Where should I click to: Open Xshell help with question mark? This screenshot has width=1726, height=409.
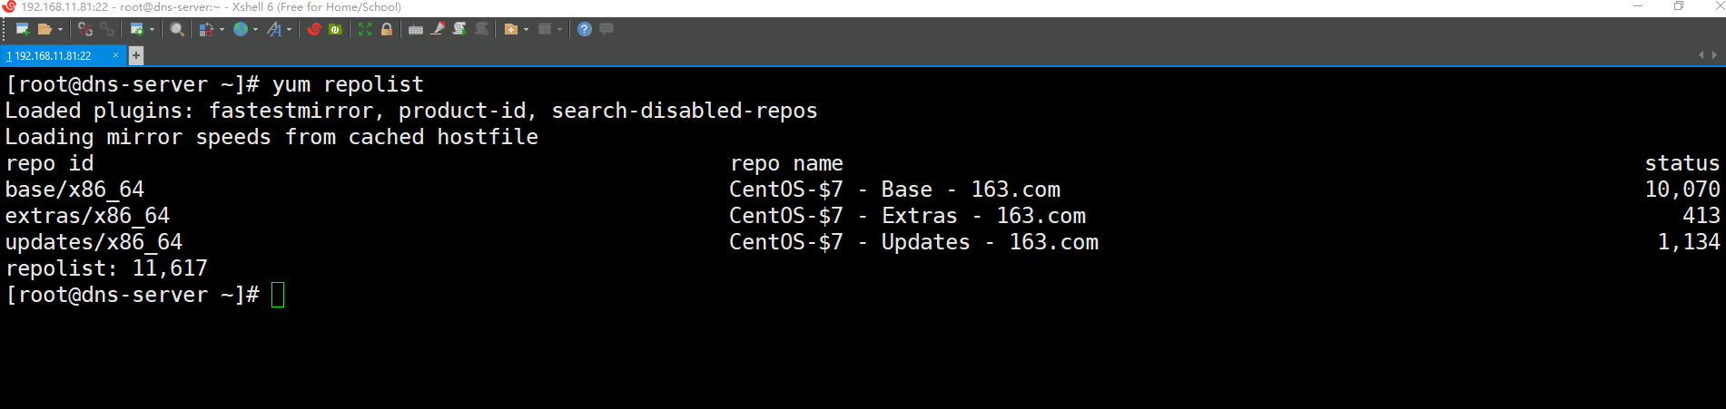(585, 29)
